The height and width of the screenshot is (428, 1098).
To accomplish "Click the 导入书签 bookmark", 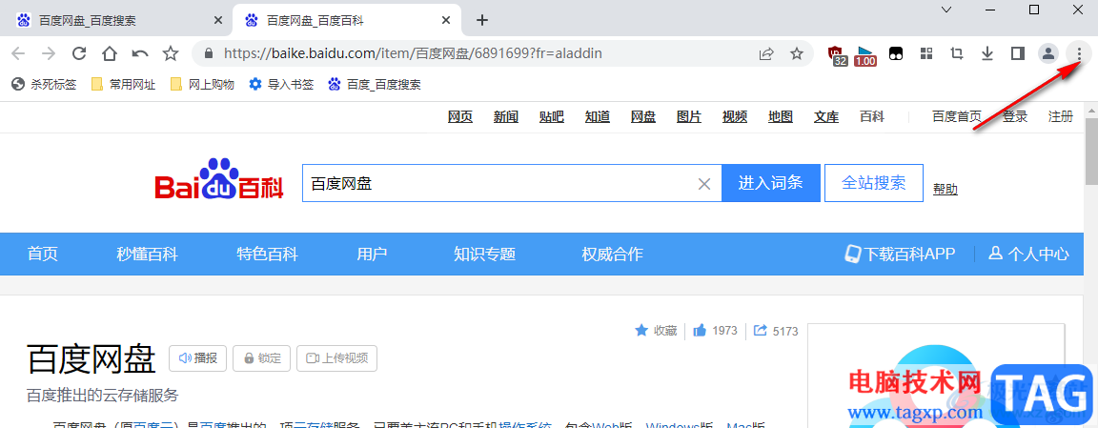I will pos(281,85).
